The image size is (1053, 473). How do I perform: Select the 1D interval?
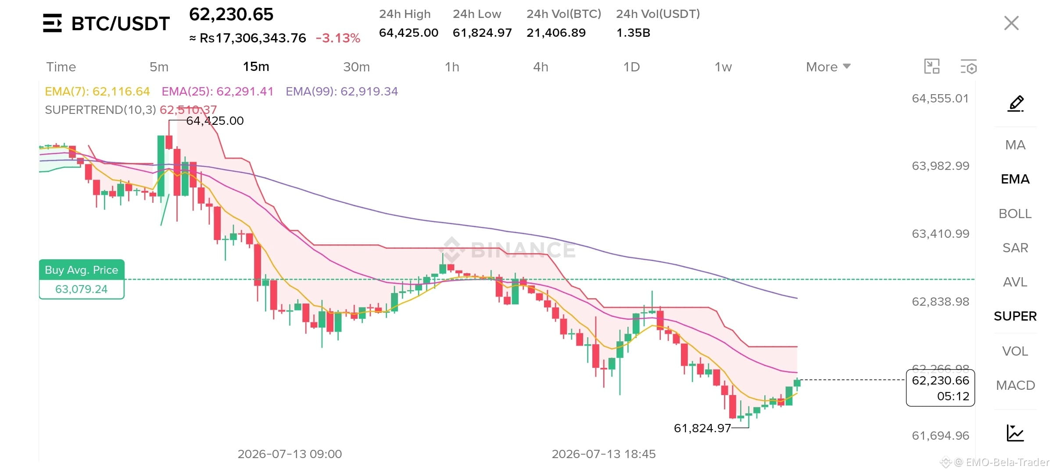pos(631,67)
